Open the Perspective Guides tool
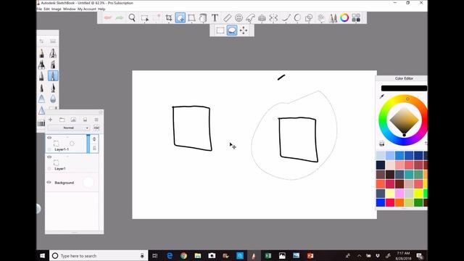 pos(262,17)
